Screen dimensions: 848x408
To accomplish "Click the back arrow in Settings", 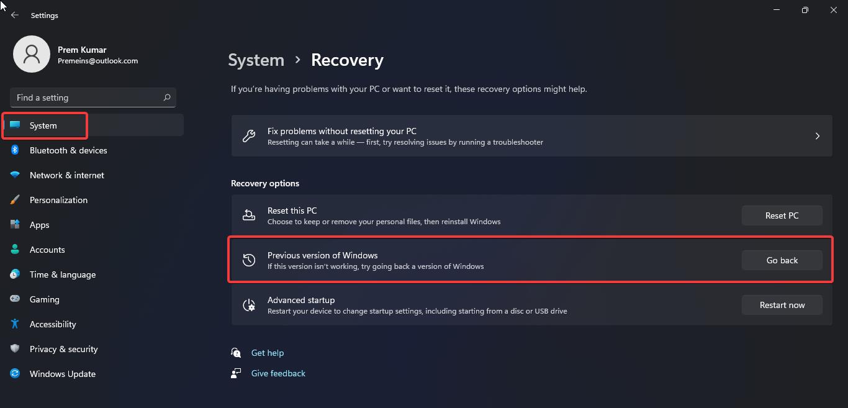I will click(x=14, y=15).
